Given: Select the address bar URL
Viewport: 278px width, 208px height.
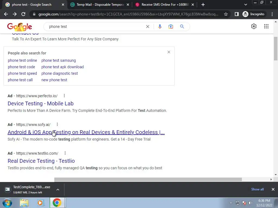Looking at the screenshot, I should click(x=128, y=14).
